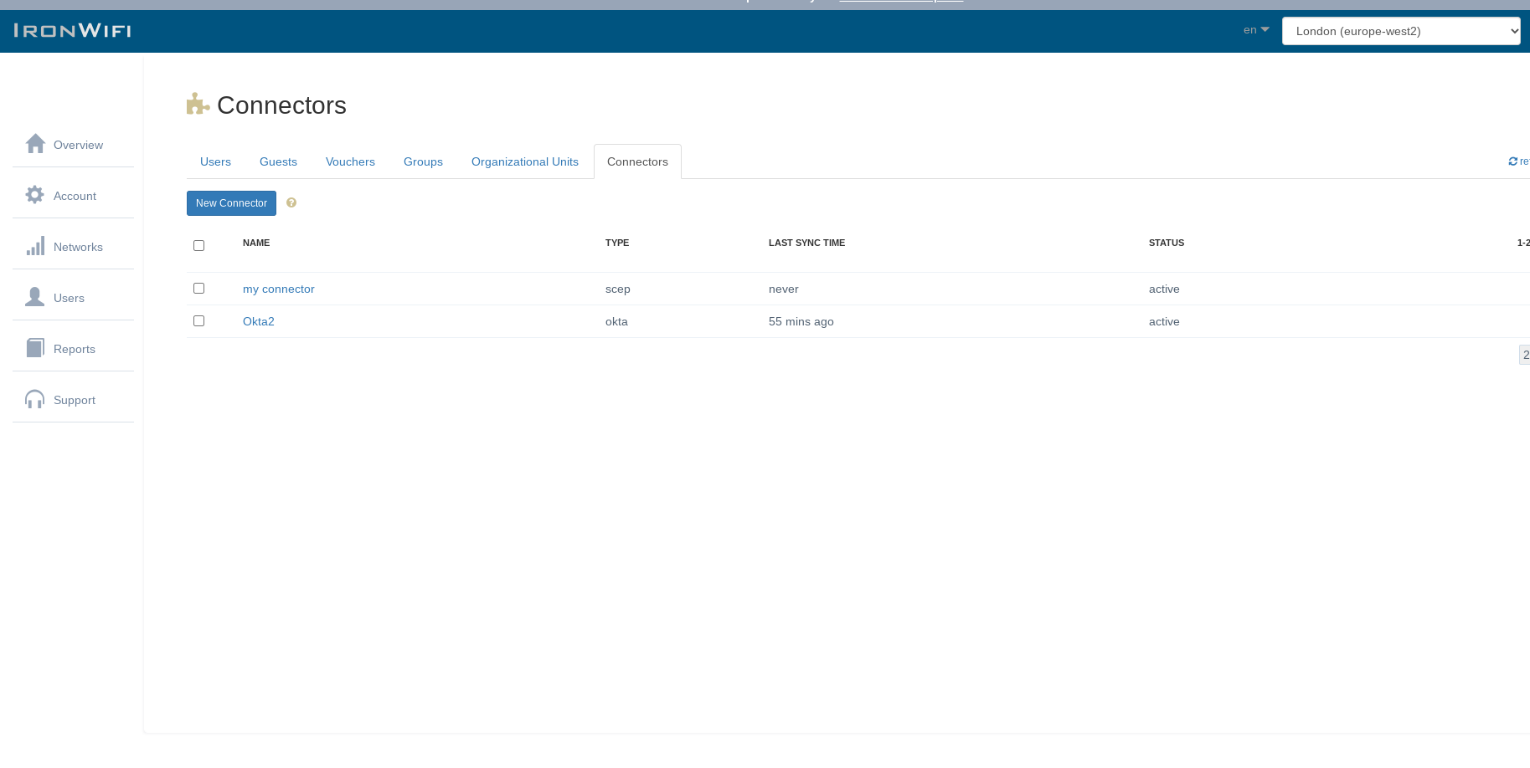Check the checkbox for Okta2

[198, 320]
